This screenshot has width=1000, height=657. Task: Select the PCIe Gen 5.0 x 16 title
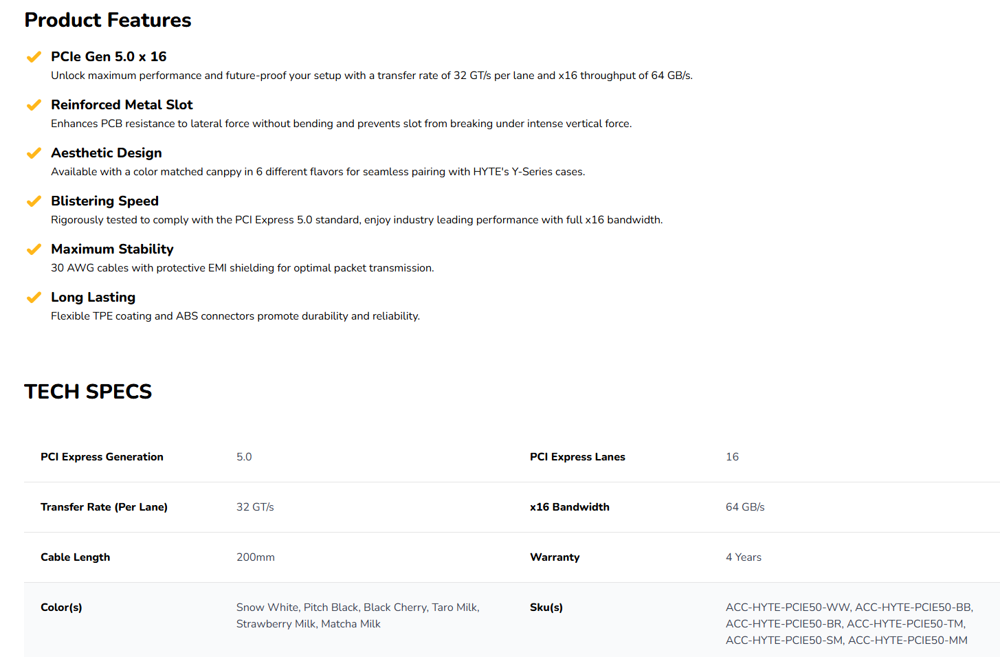click(109, 57)
